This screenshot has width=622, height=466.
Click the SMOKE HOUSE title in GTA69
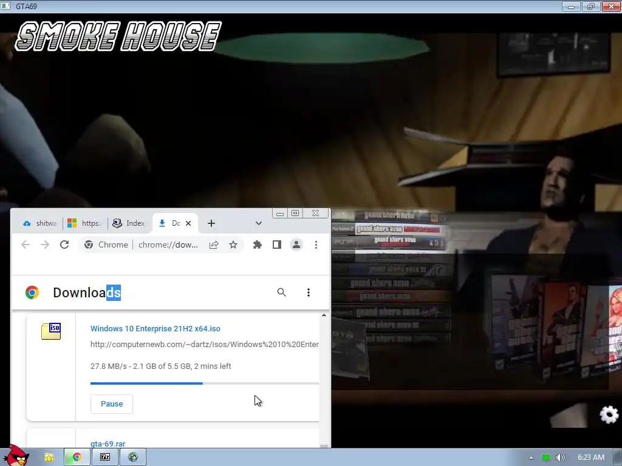pos(118,36)
